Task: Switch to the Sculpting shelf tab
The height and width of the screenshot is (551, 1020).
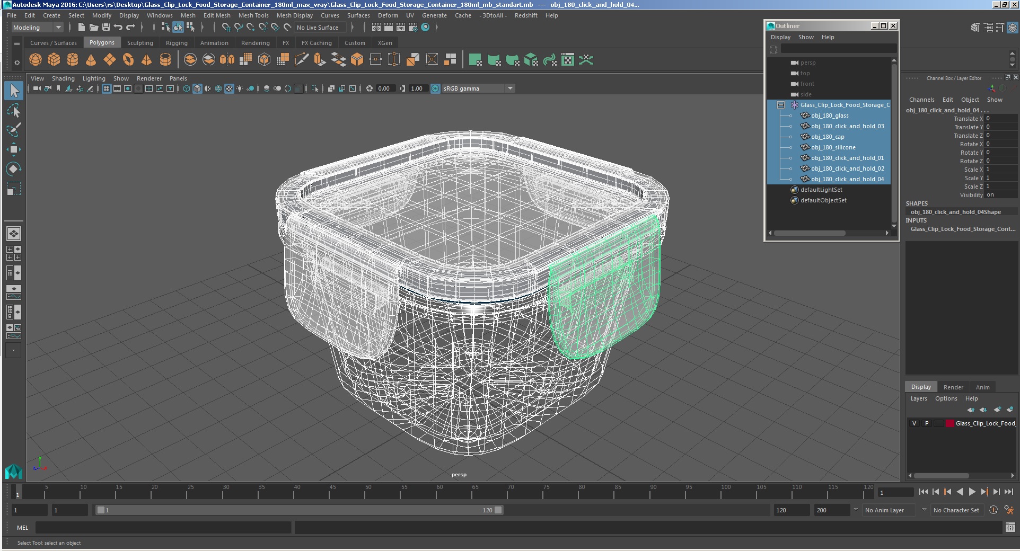Action: 140,43
